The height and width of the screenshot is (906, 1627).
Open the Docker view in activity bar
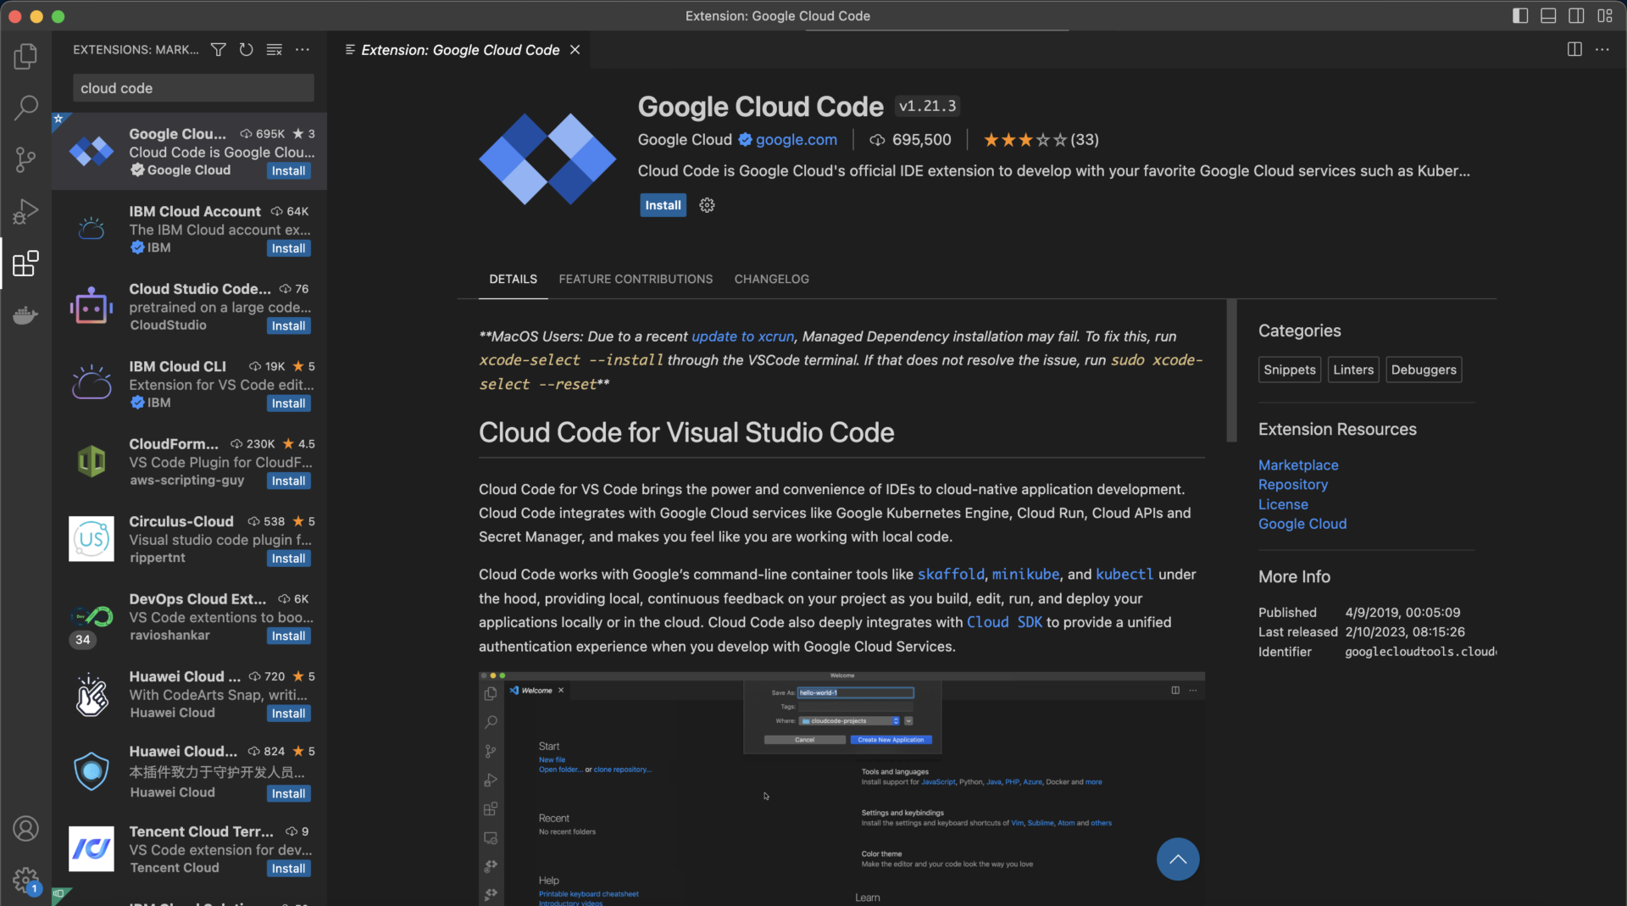click(x=25, y=315)
